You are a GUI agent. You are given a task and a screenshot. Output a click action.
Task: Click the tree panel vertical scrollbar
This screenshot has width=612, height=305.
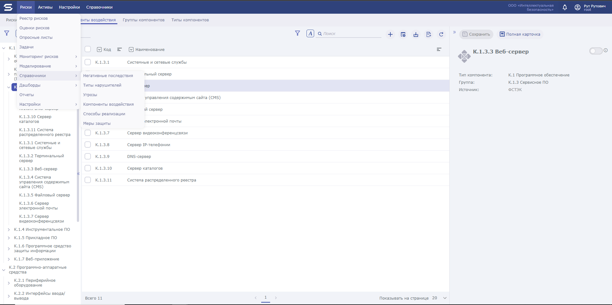click(78, 166)
